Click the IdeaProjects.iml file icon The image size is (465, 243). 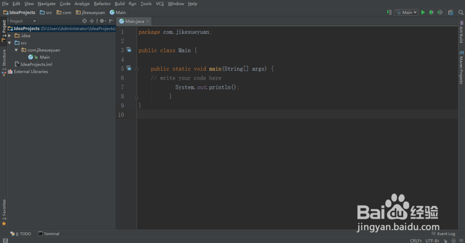pos(17,64)
